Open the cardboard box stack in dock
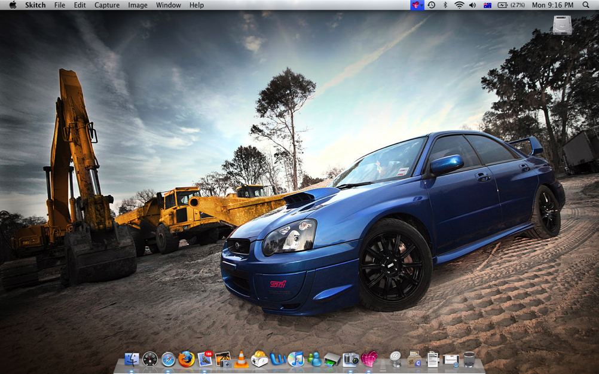This screenshot has width=599, height=374. point(414,359)
